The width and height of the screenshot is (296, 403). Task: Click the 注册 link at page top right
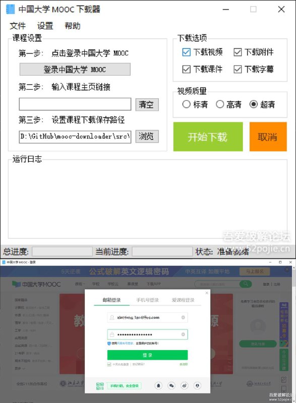[x=277, y=284]
